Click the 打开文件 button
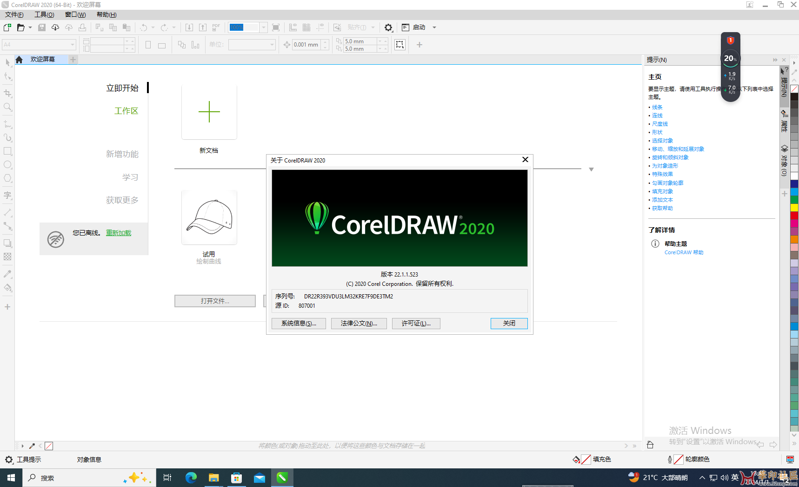 point(215,301)
